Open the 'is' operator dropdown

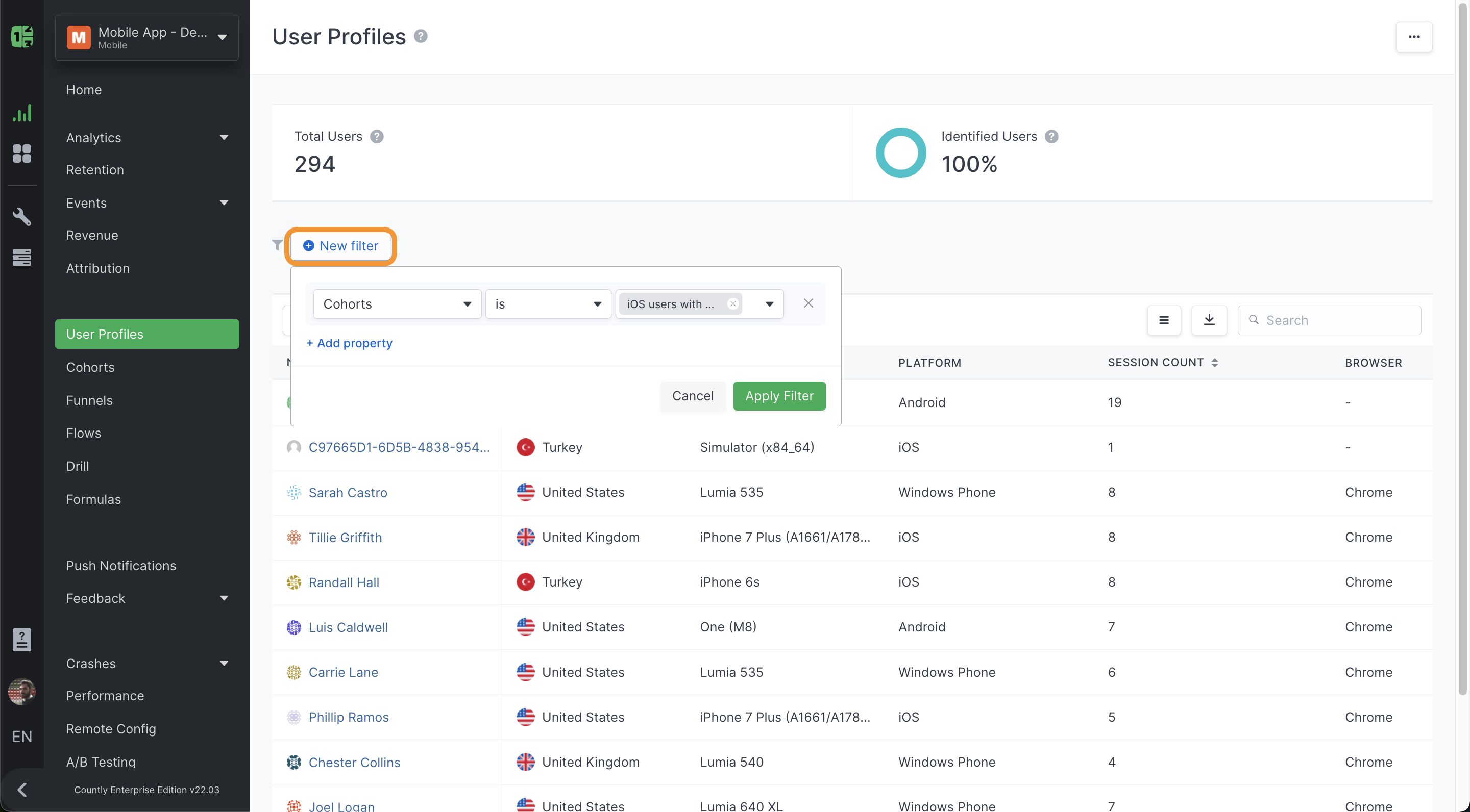548,304
